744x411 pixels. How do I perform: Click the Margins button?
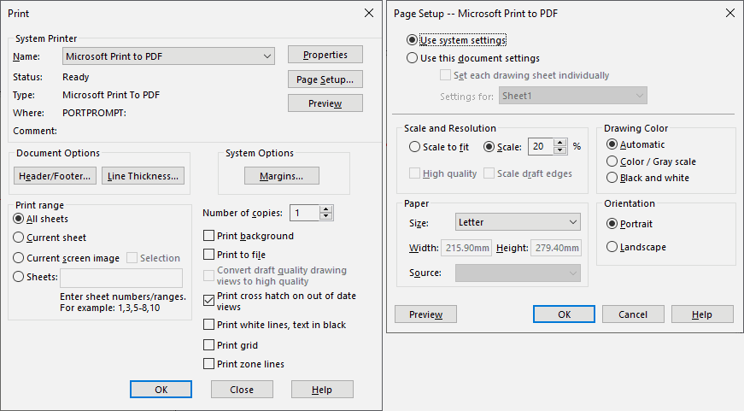point(282,176)
